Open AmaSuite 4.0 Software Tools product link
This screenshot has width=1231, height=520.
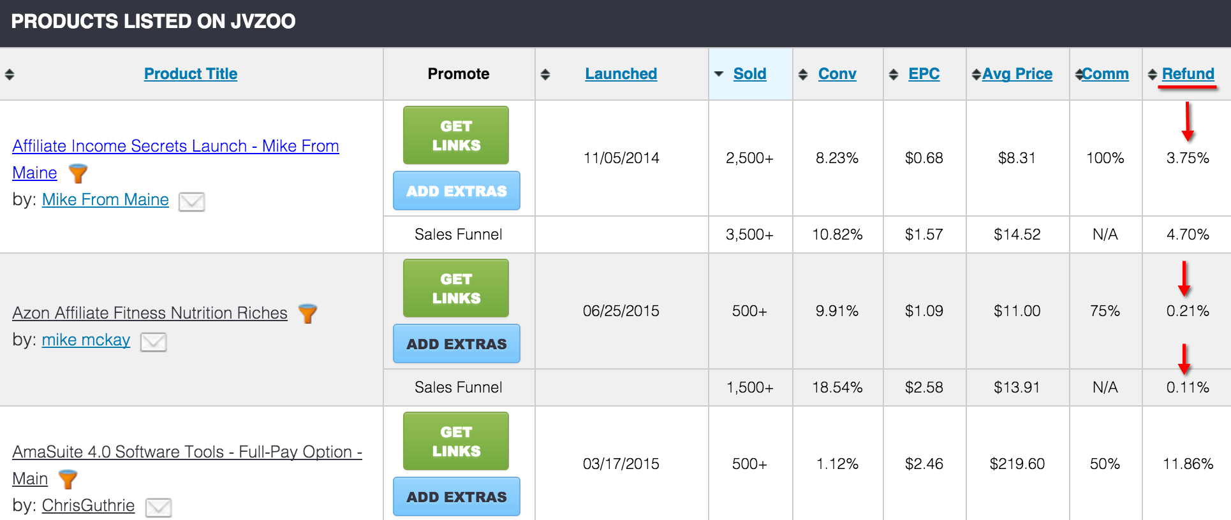[x=187, y=465]
